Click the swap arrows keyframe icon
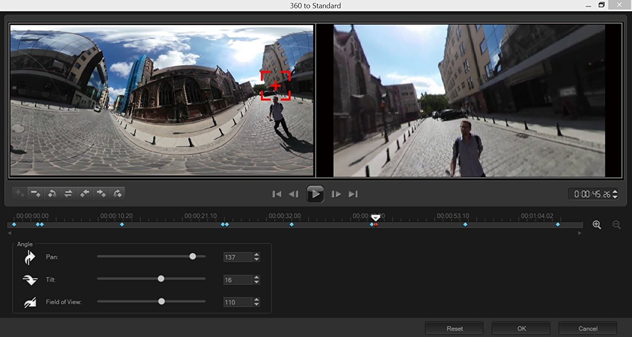This screenshot has height=337, width=632. tap(68, 193)
